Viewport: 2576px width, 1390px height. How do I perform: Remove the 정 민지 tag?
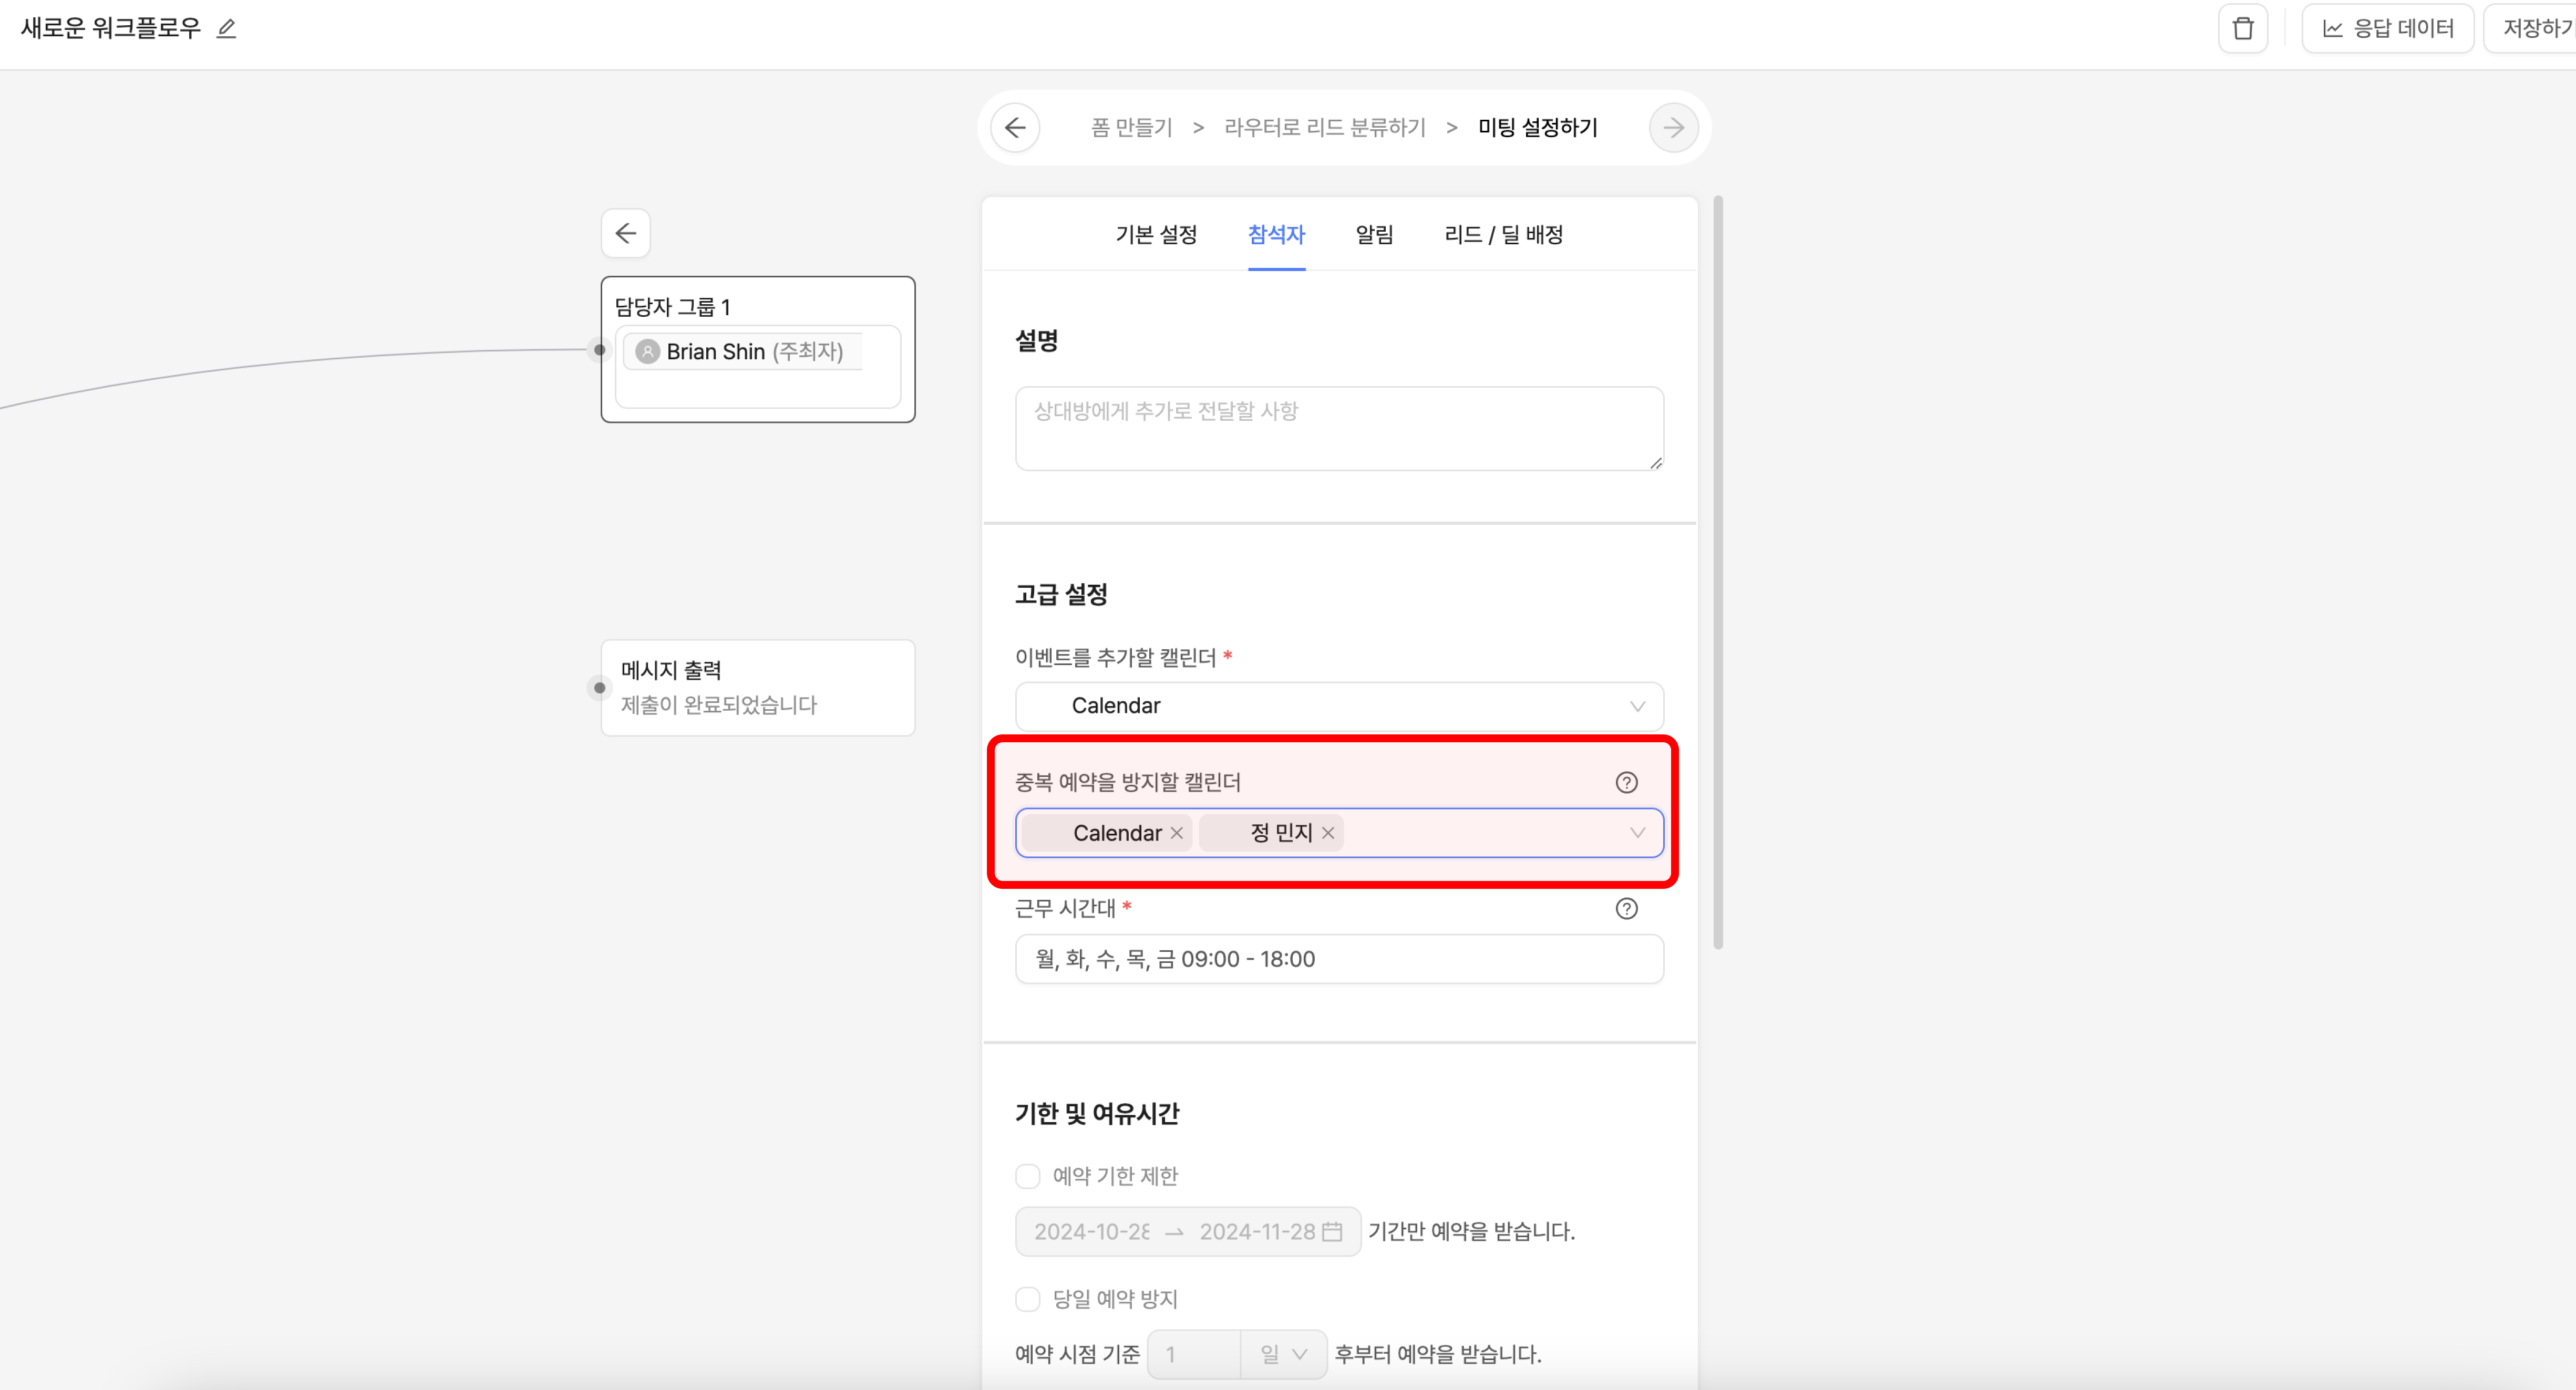pos(1328,833)
